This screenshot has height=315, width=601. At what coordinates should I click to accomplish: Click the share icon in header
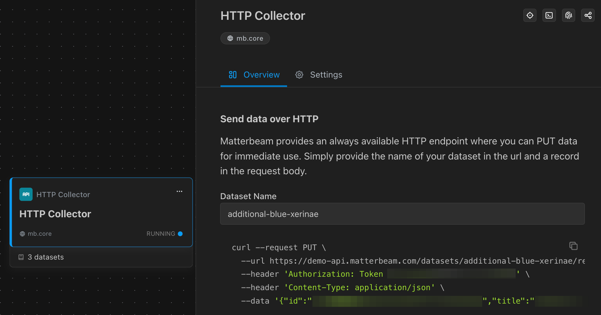[588, 15]
